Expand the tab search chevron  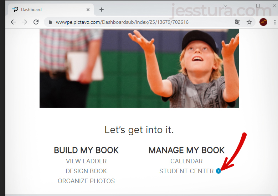225,6
